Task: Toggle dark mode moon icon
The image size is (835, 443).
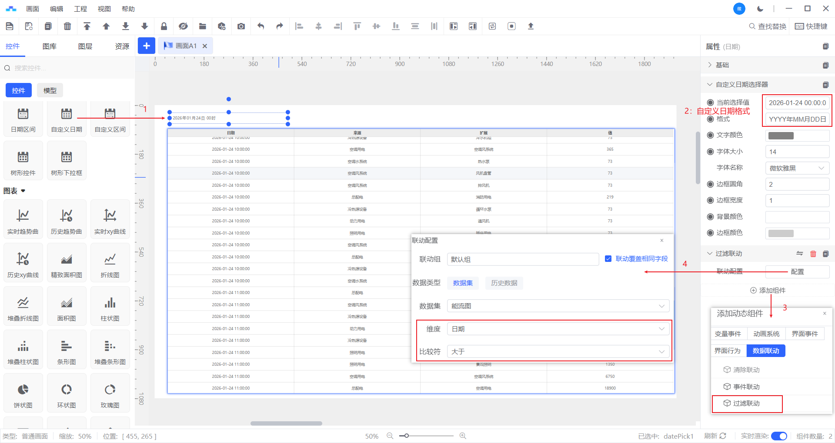Action: click(x=760, y=9)
